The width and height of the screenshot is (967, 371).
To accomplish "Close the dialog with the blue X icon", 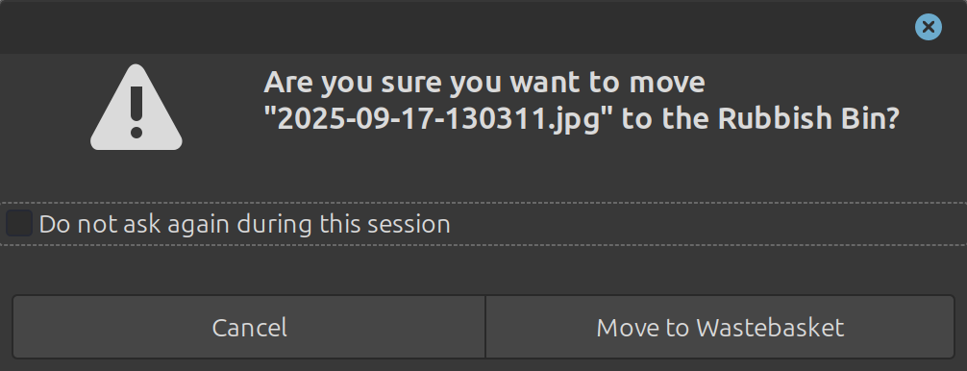I will (929, 27).
